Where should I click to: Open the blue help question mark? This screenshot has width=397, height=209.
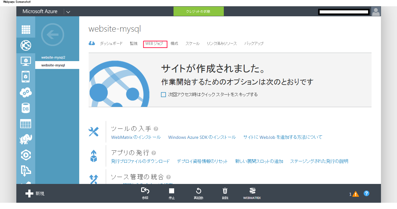367,193
